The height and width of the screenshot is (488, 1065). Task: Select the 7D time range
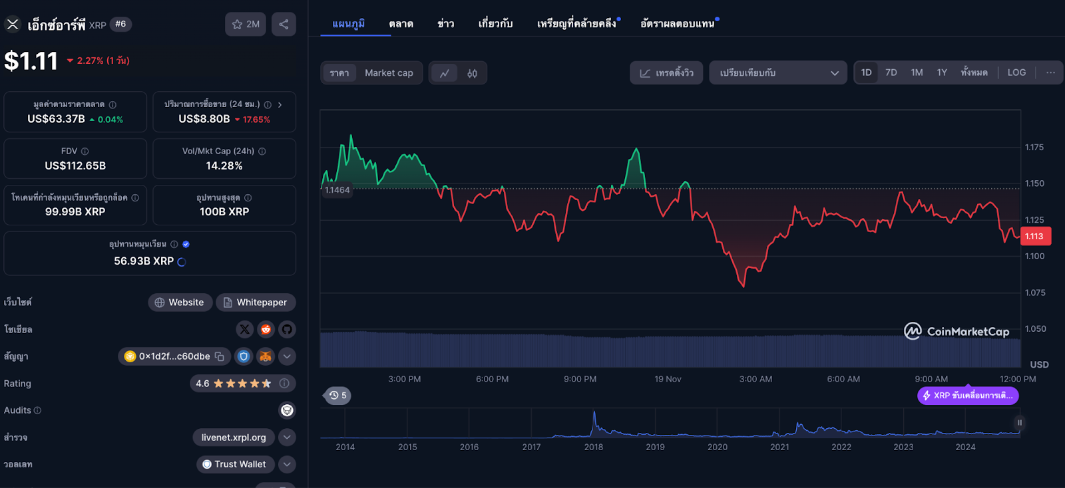(891, 72)
